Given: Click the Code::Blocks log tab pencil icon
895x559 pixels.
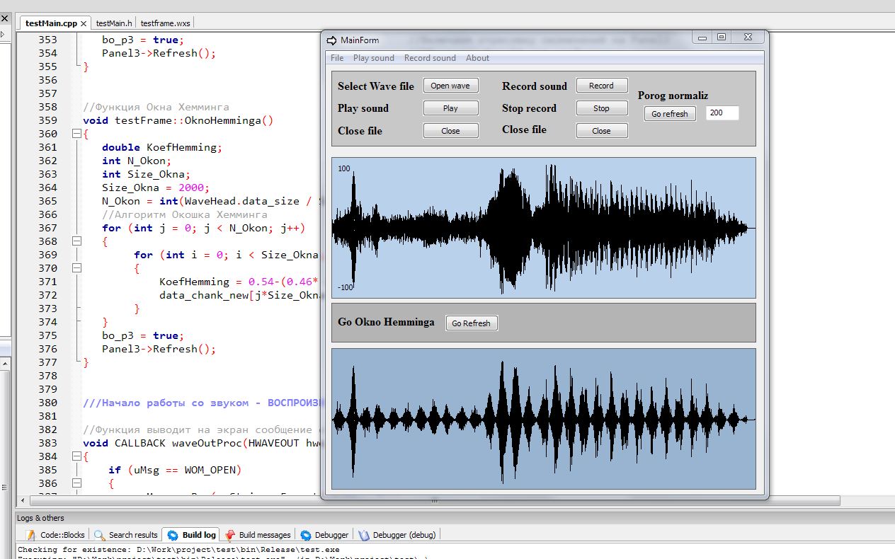Looking at the screenshot, I should click(x=30, y=535).
